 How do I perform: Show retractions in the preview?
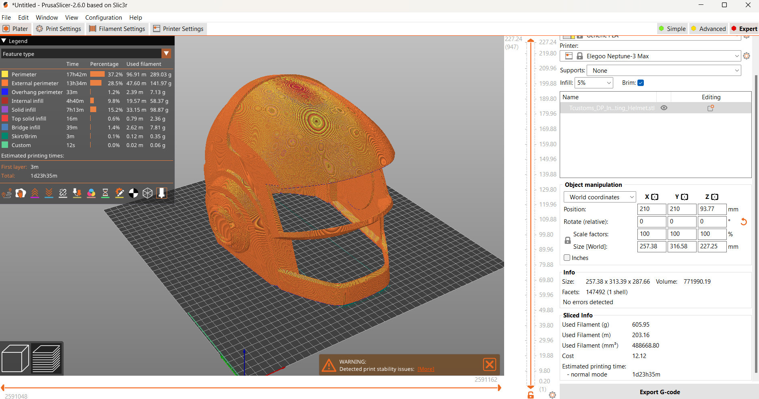point(35,193)
